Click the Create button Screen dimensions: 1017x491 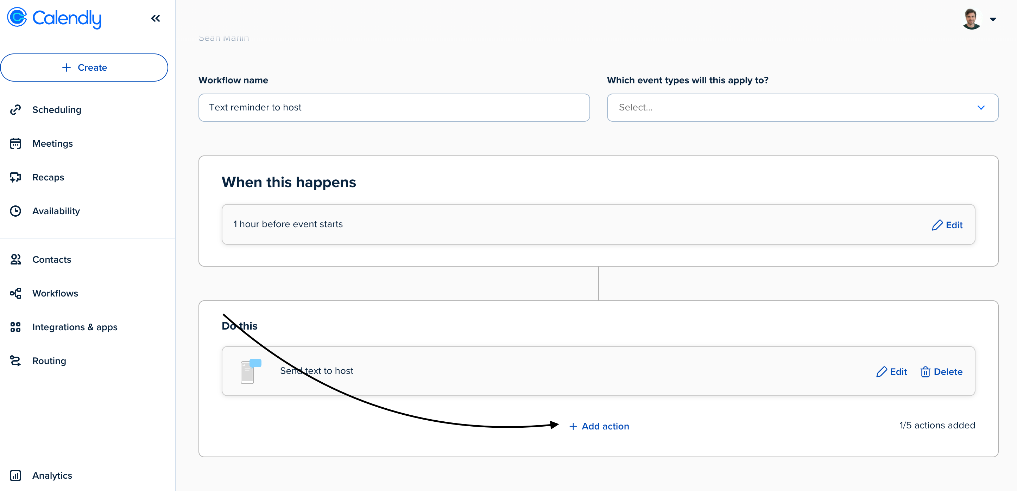84,68
